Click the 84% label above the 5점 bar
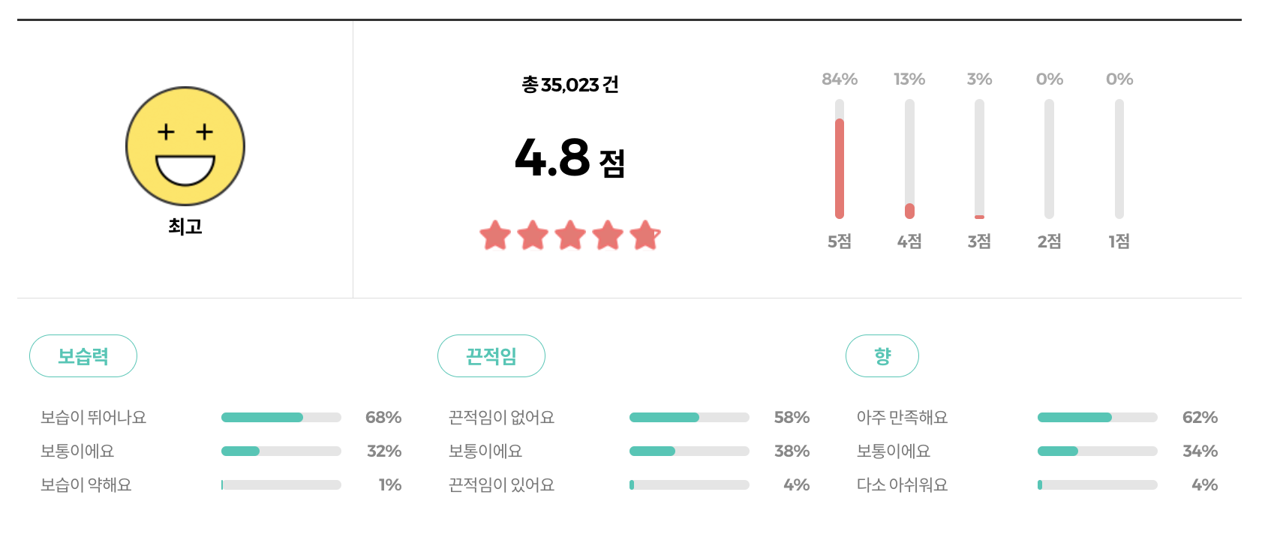Screen dimensions: 1262x537 [839, 78]
